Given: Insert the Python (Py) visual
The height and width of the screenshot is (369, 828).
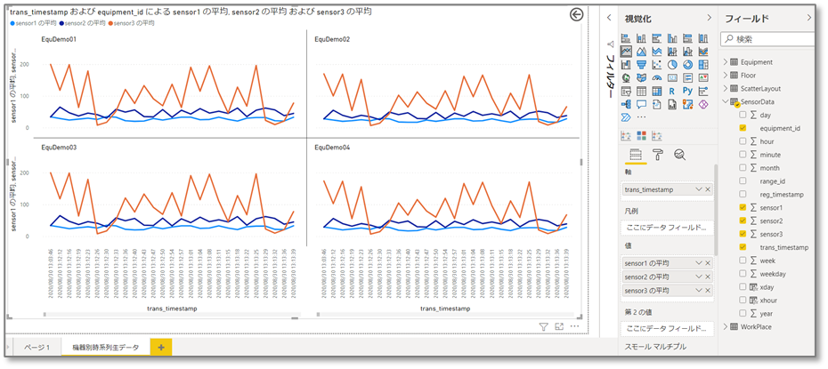Looking at the screenshot, I should [x=687, y=92].
